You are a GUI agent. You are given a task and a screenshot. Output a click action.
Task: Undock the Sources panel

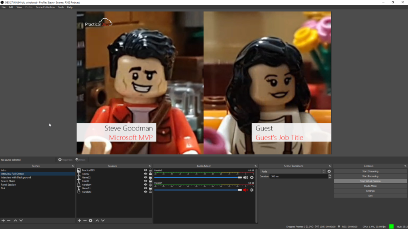[150, 166]
